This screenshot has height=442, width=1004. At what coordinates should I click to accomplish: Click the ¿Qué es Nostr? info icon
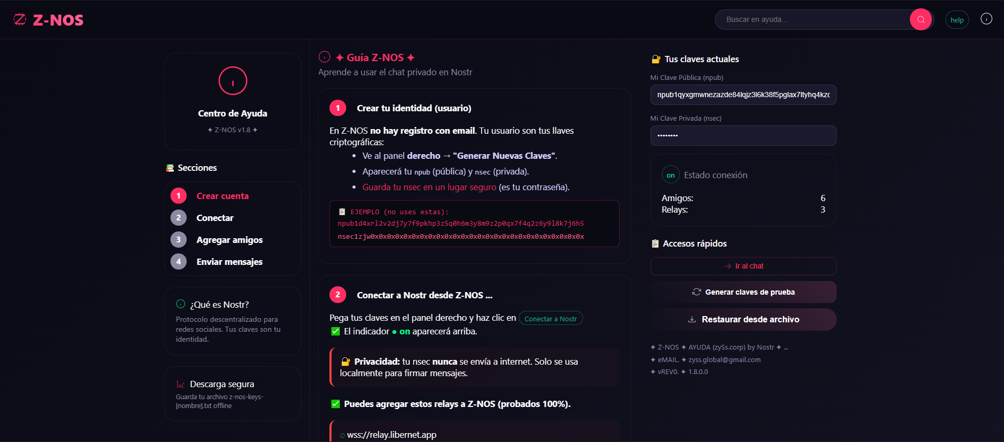pos(181,304)
